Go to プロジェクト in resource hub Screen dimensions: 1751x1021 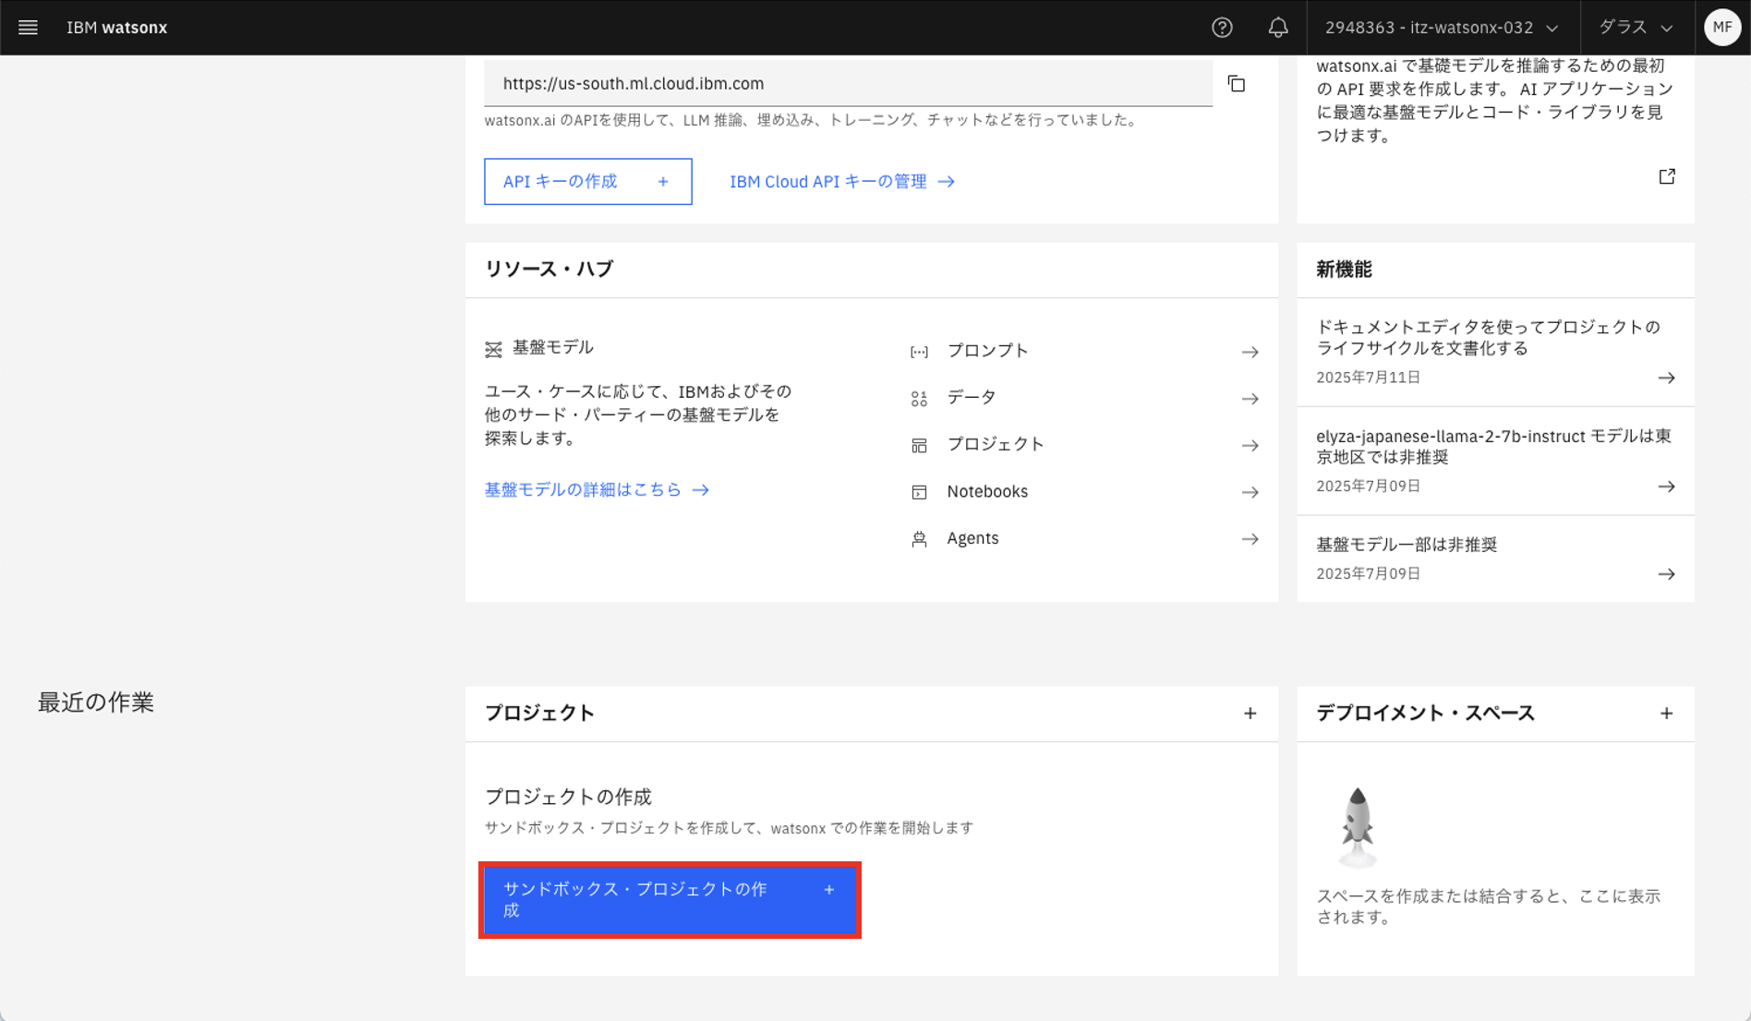[1083, 445]
